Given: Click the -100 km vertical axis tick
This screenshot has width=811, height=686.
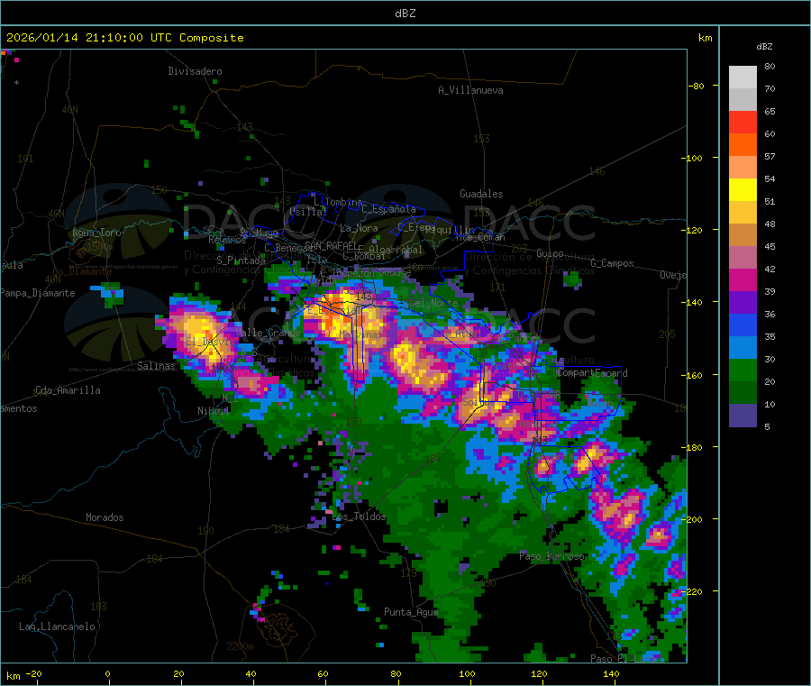Looking at the screenshot, I should point(692,159).
